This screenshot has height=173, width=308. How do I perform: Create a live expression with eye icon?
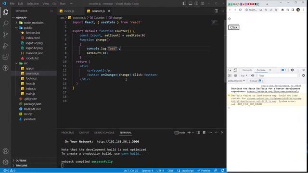pos(253,75)
